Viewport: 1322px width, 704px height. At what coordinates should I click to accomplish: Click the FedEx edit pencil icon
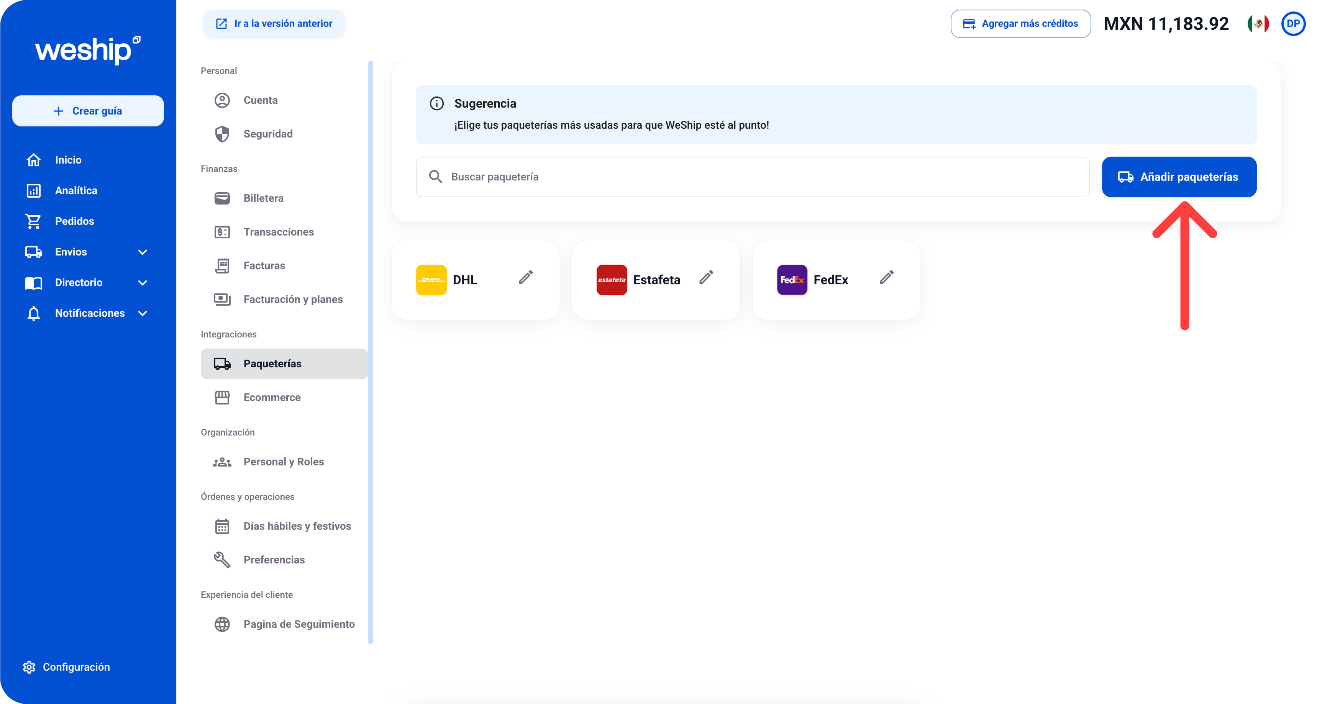886,278
